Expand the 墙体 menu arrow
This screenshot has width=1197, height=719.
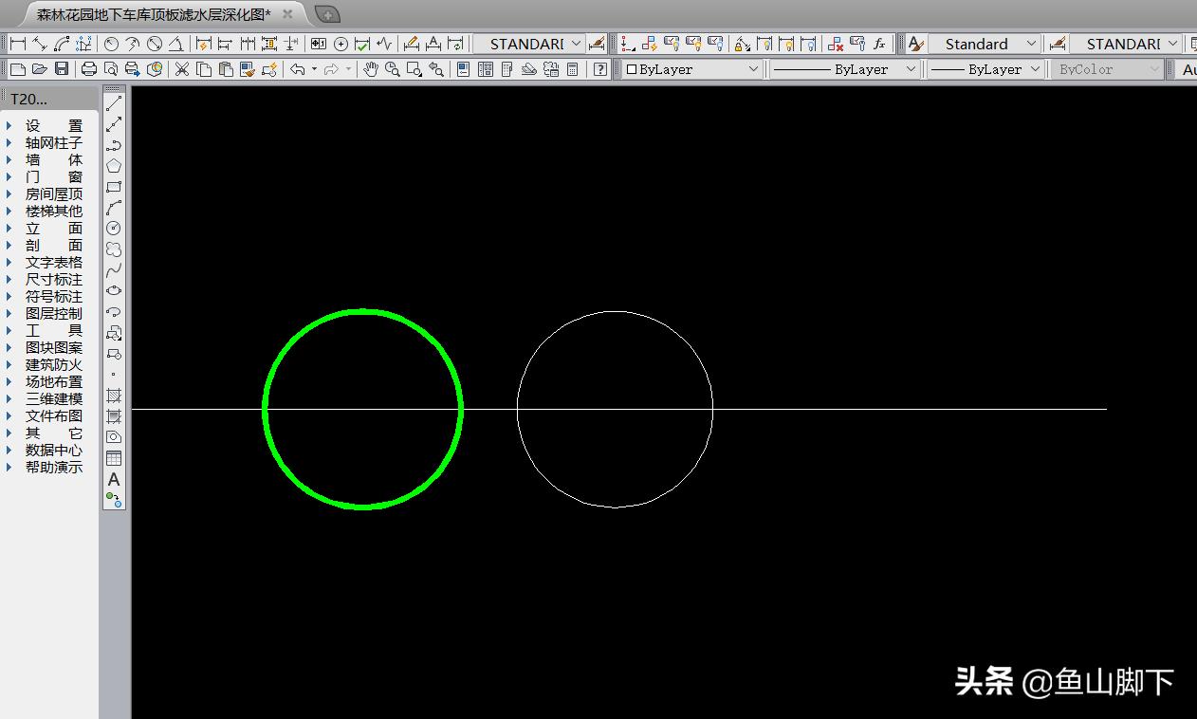(9, 159)
